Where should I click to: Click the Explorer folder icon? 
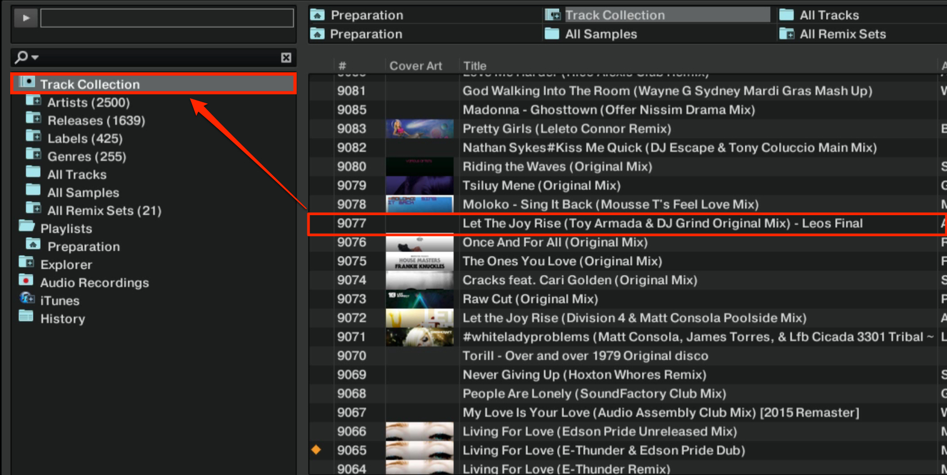(x=27, y=263)
